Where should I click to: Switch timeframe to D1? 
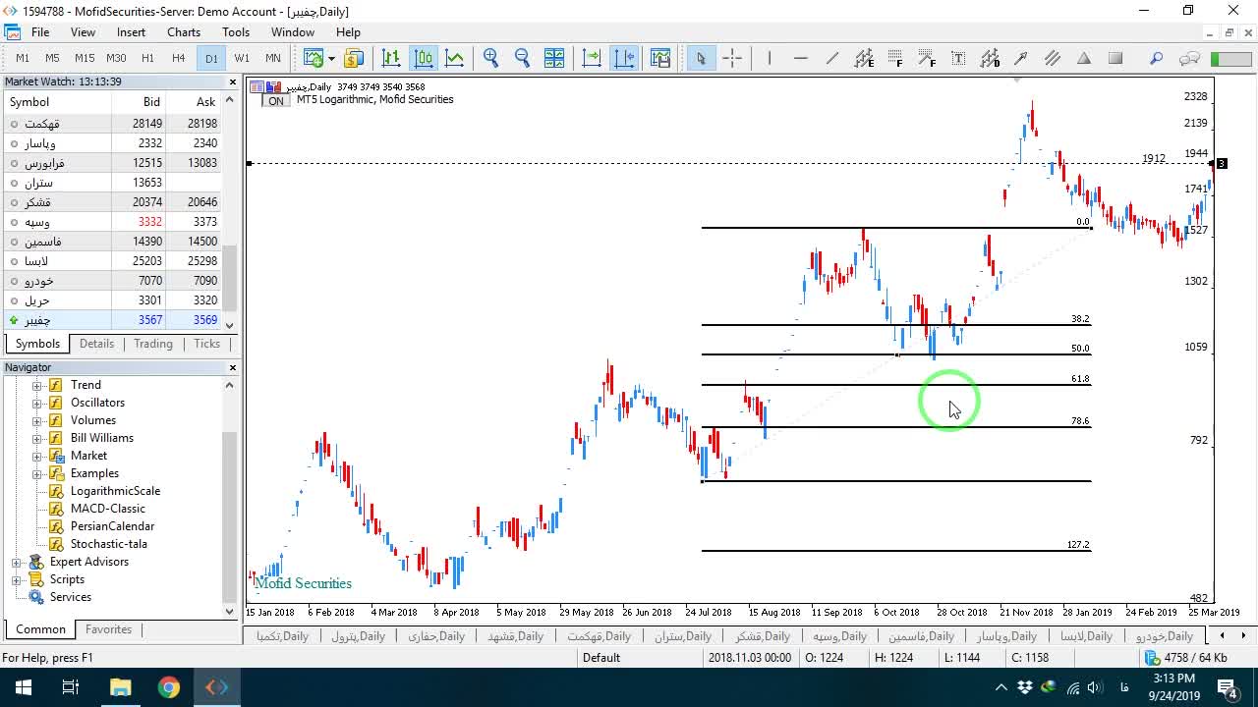pos(211,58)
